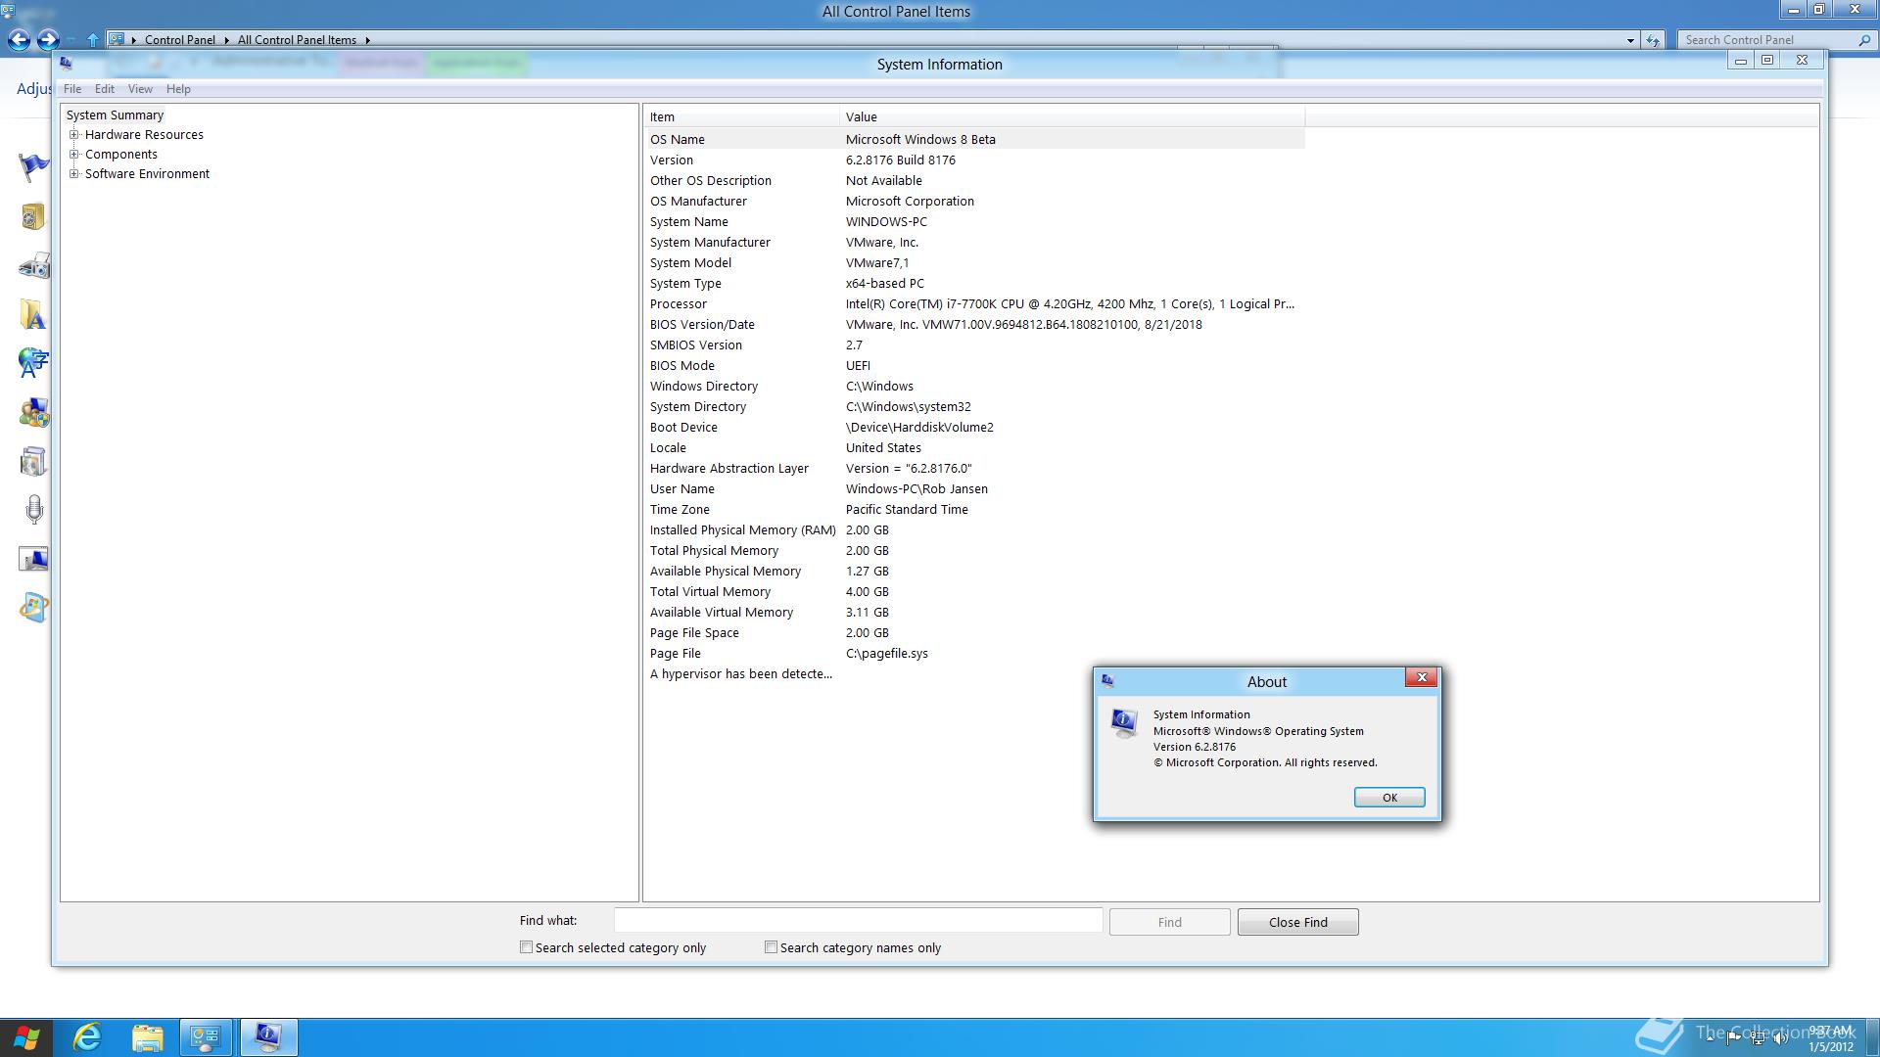Select the Version 6.2.8176 Build 8176 row
1880x1057 pixels.
(974, 160)
